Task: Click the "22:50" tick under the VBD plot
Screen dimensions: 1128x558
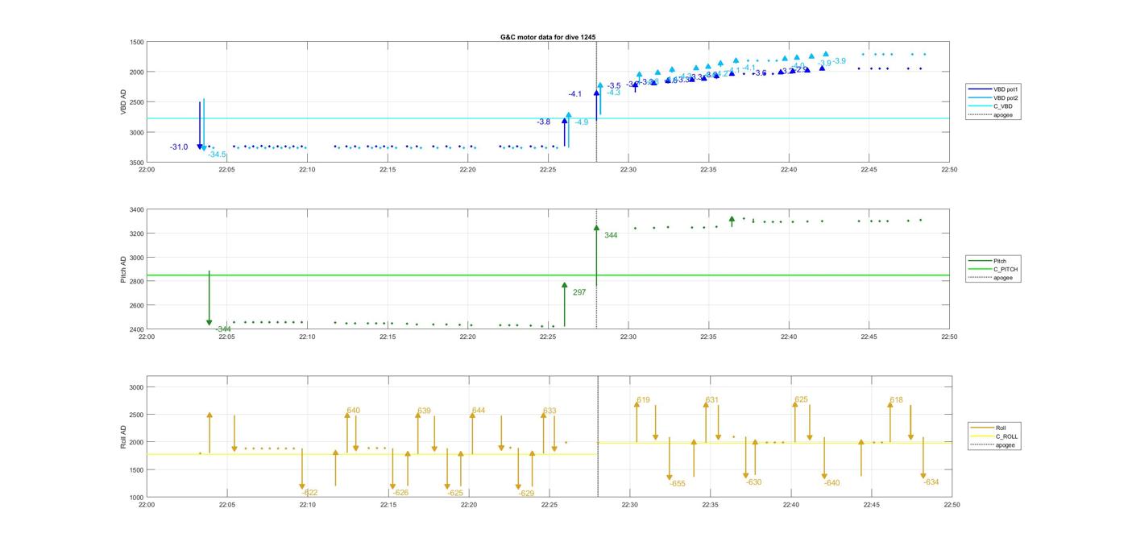Action: coord(949,170)
